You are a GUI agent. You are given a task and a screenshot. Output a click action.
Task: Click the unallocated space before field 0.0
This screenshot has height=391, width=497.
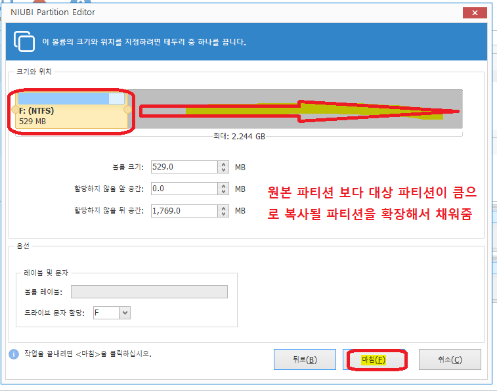[x=184, y=189]
